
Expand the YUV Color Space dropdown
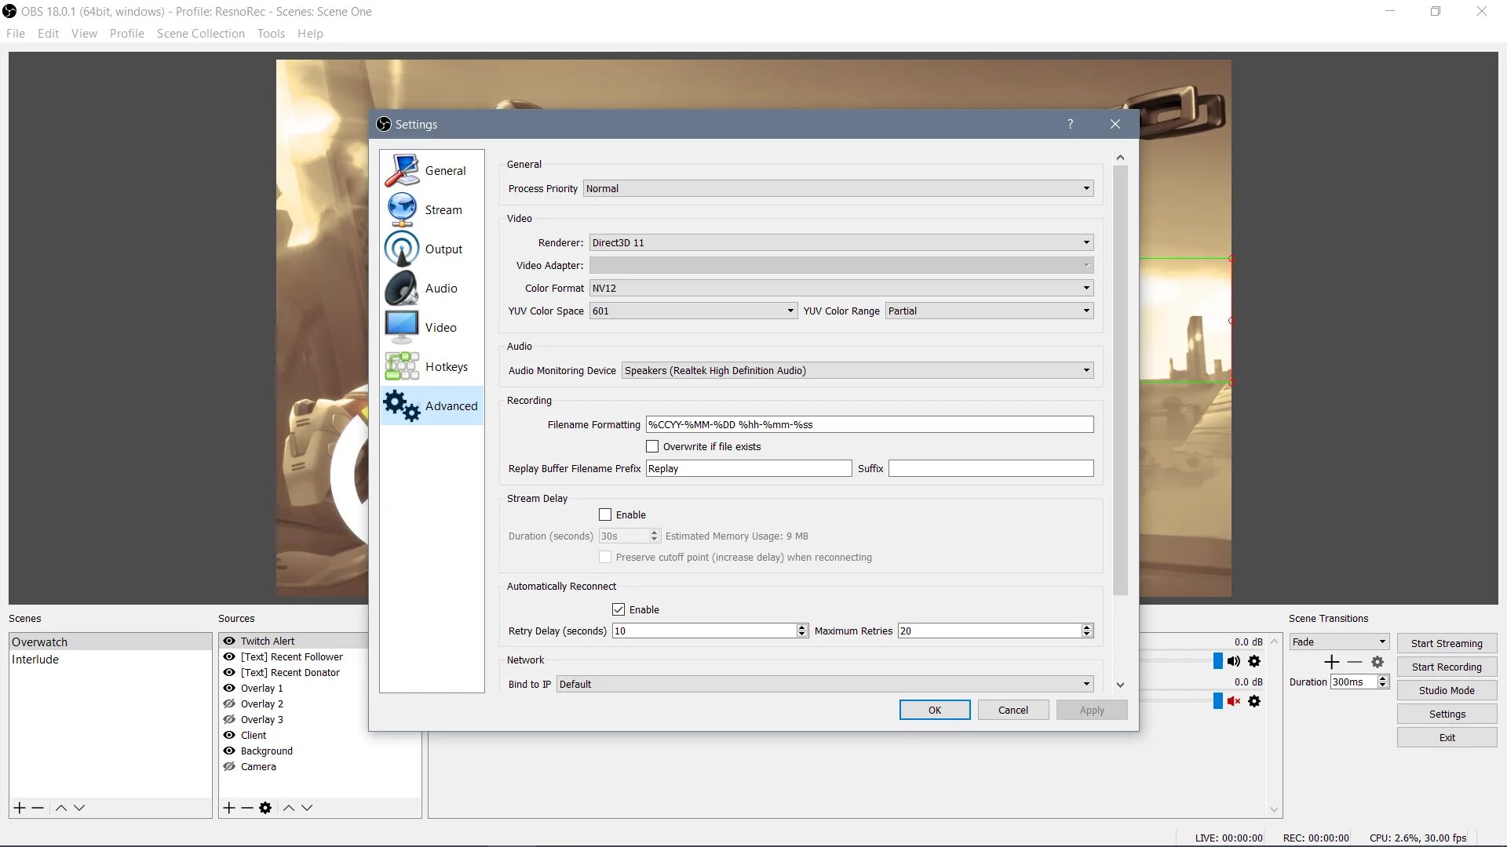tap(790, 311)
